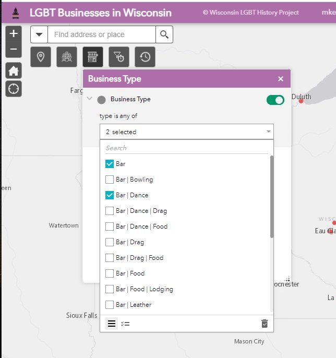Click the zoom out minus button
Viewport: 336px width, 358px height.
coord(14,50)
